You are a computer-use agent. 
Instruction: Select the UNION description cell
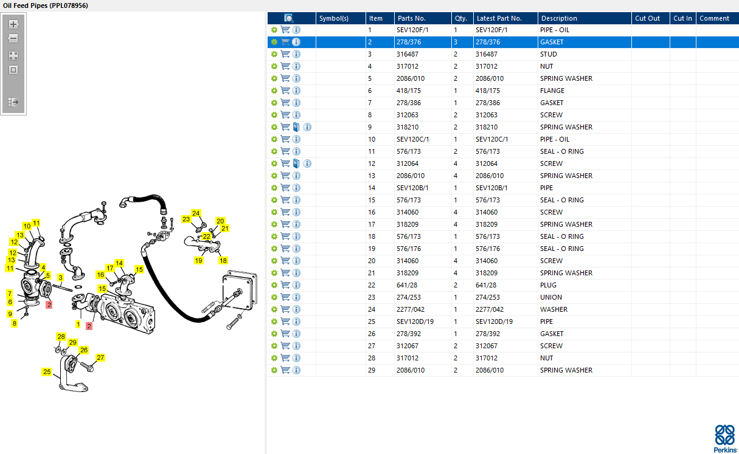tap(585, 297)
